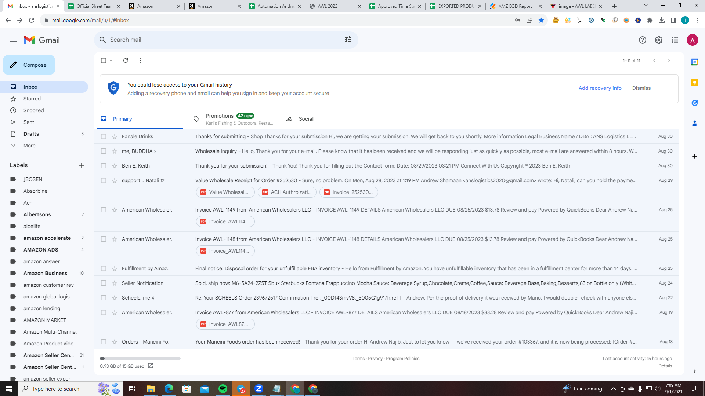Open Gmail support help icon
Viewport: 705px width, 396px height.
643,40
